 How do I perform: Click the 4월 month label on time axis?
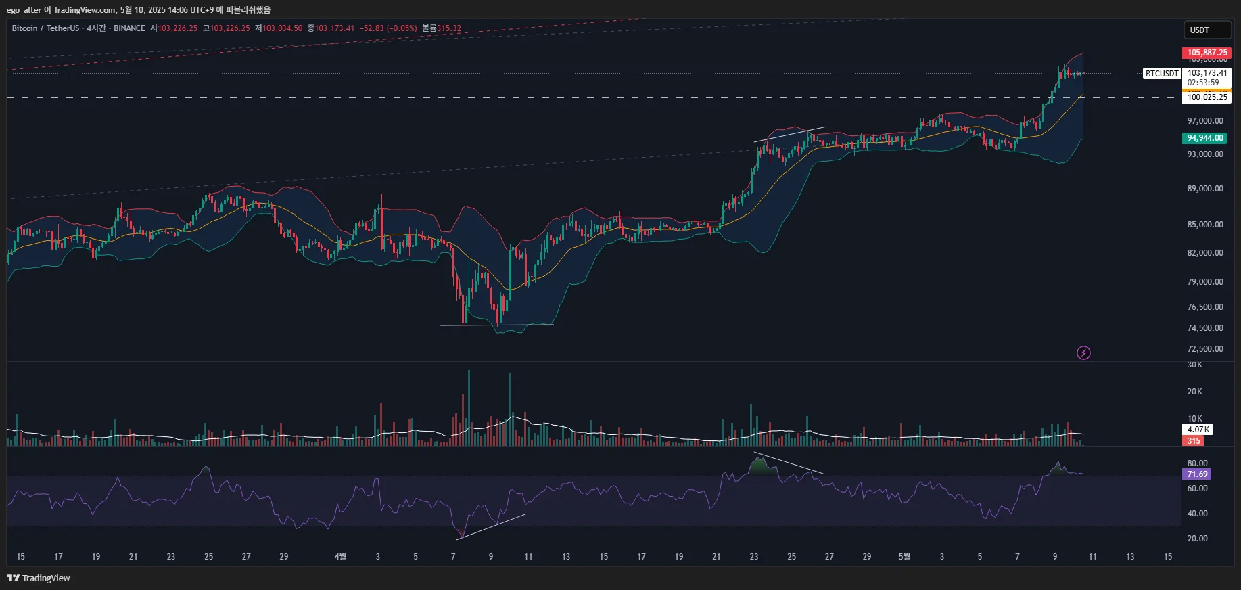(340, 557)
